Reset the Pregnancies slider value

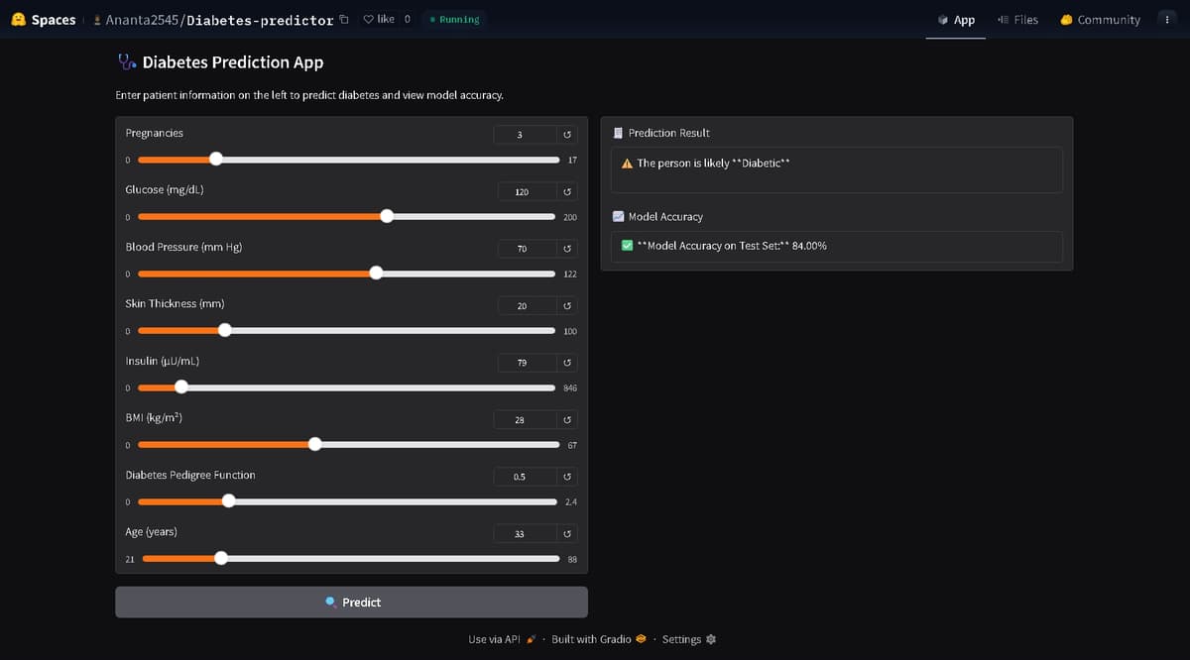click(x=567, y=135)
